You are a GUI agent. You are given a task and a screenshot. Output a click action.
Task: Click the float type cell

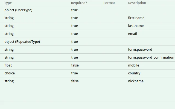coord(8,65)
